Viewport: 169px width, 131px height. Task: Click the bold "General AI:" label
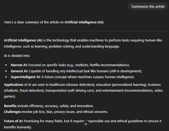pyautogui.click(x=19, y=71)
